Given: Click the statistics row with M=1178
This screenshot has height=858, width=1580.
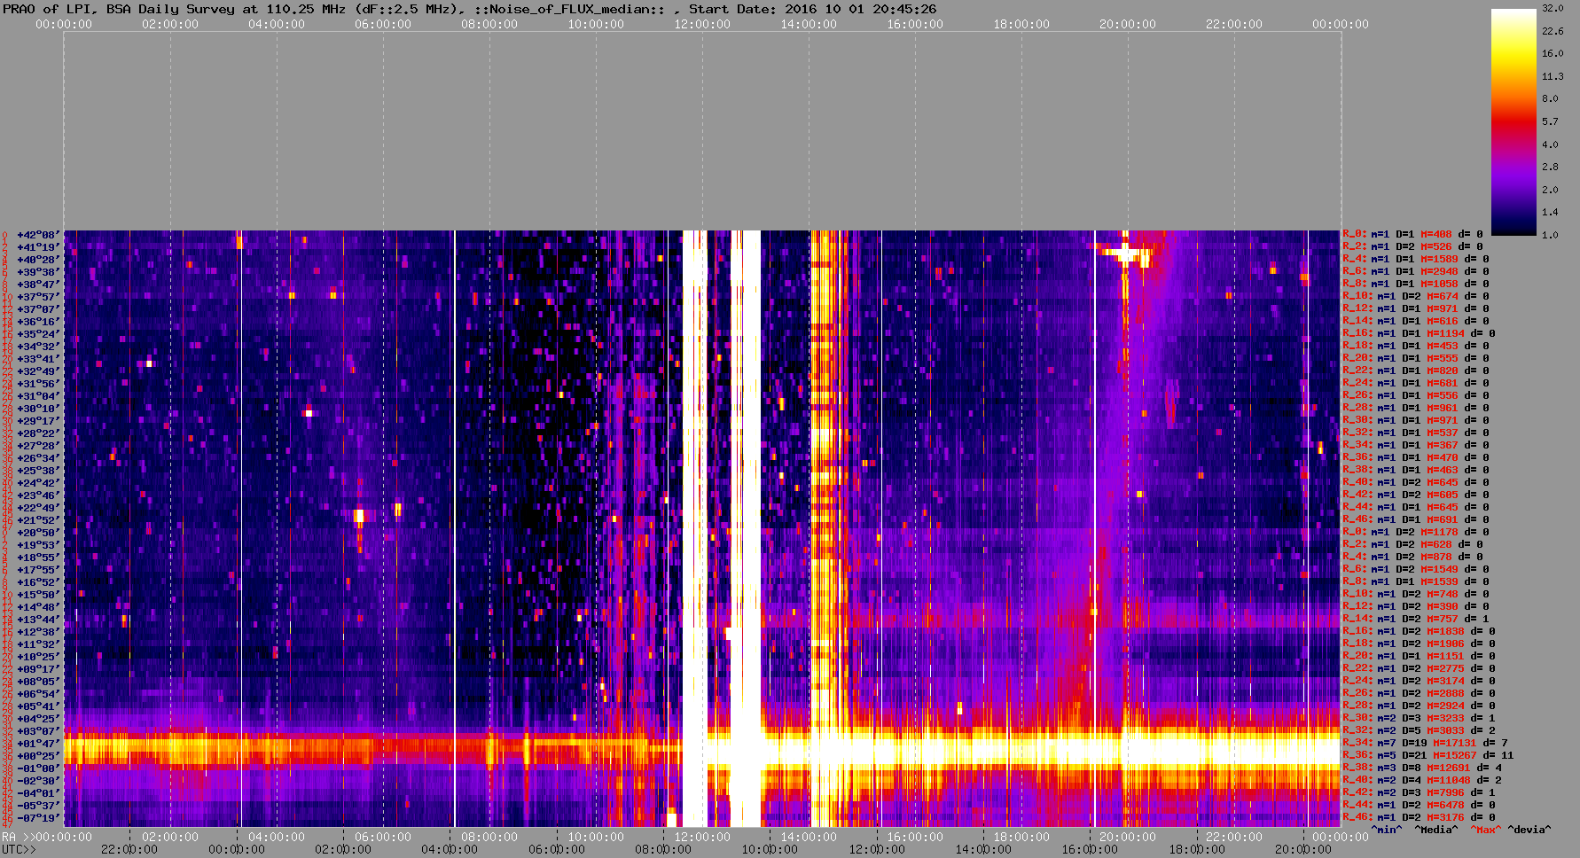Looking at the screenshot, I should pos(1416,533).
